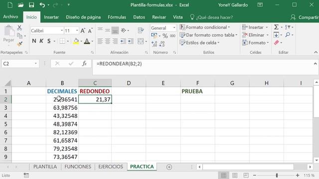The image size is (319, 179).
Task: Click the Compartir share button
Action: click(305, 17)
